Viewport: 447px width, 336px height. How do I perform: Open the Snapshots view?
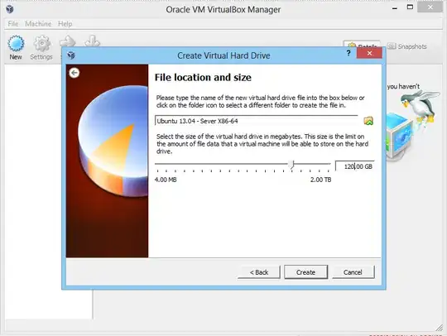coord(407,46)
